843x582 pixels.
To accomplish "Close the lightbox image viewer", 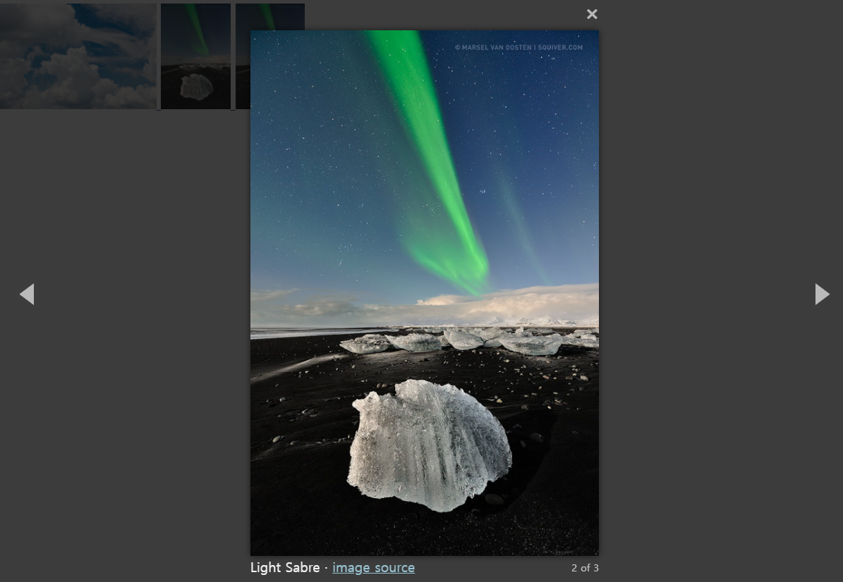I will [592, 15].
